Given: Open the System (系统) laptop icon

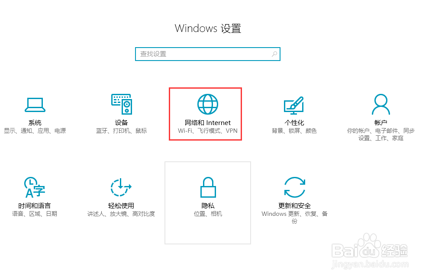Looking at the screenshot, I should (x=35, y=105).
